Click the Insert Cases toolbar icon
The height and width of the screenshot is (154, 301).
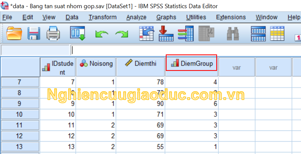[258, 33]
